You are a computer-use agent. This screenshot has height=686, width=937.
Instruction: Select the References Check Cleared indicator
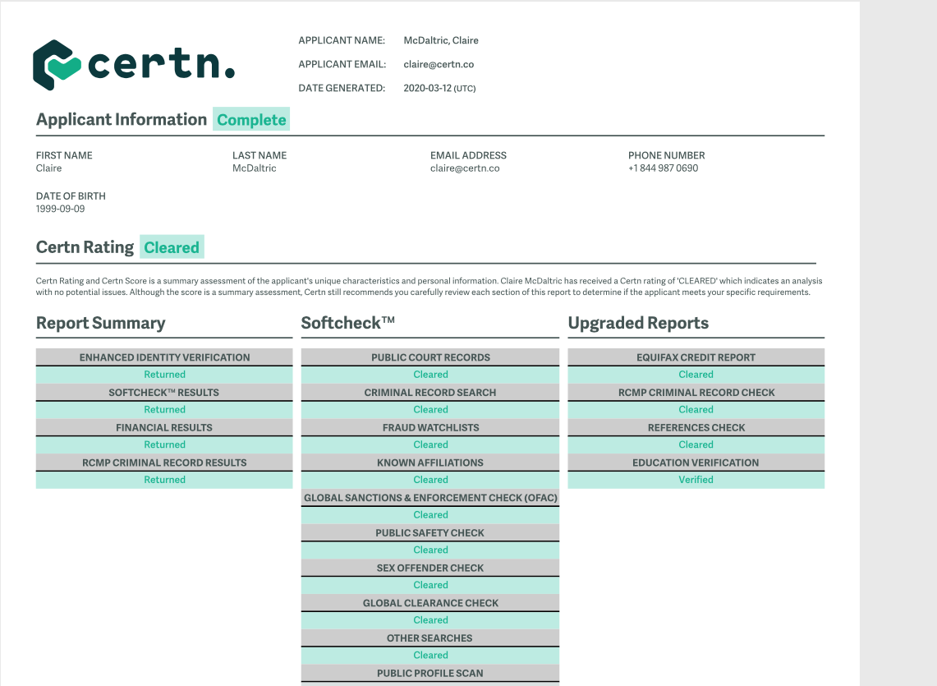pos(696,444)
